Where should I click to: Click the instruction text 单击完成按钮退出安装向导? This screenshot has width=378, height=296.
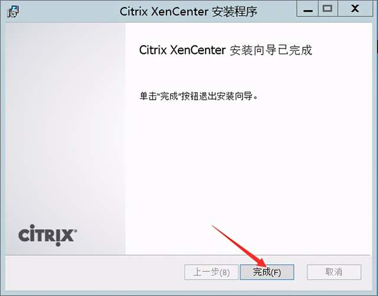point(199,96)
